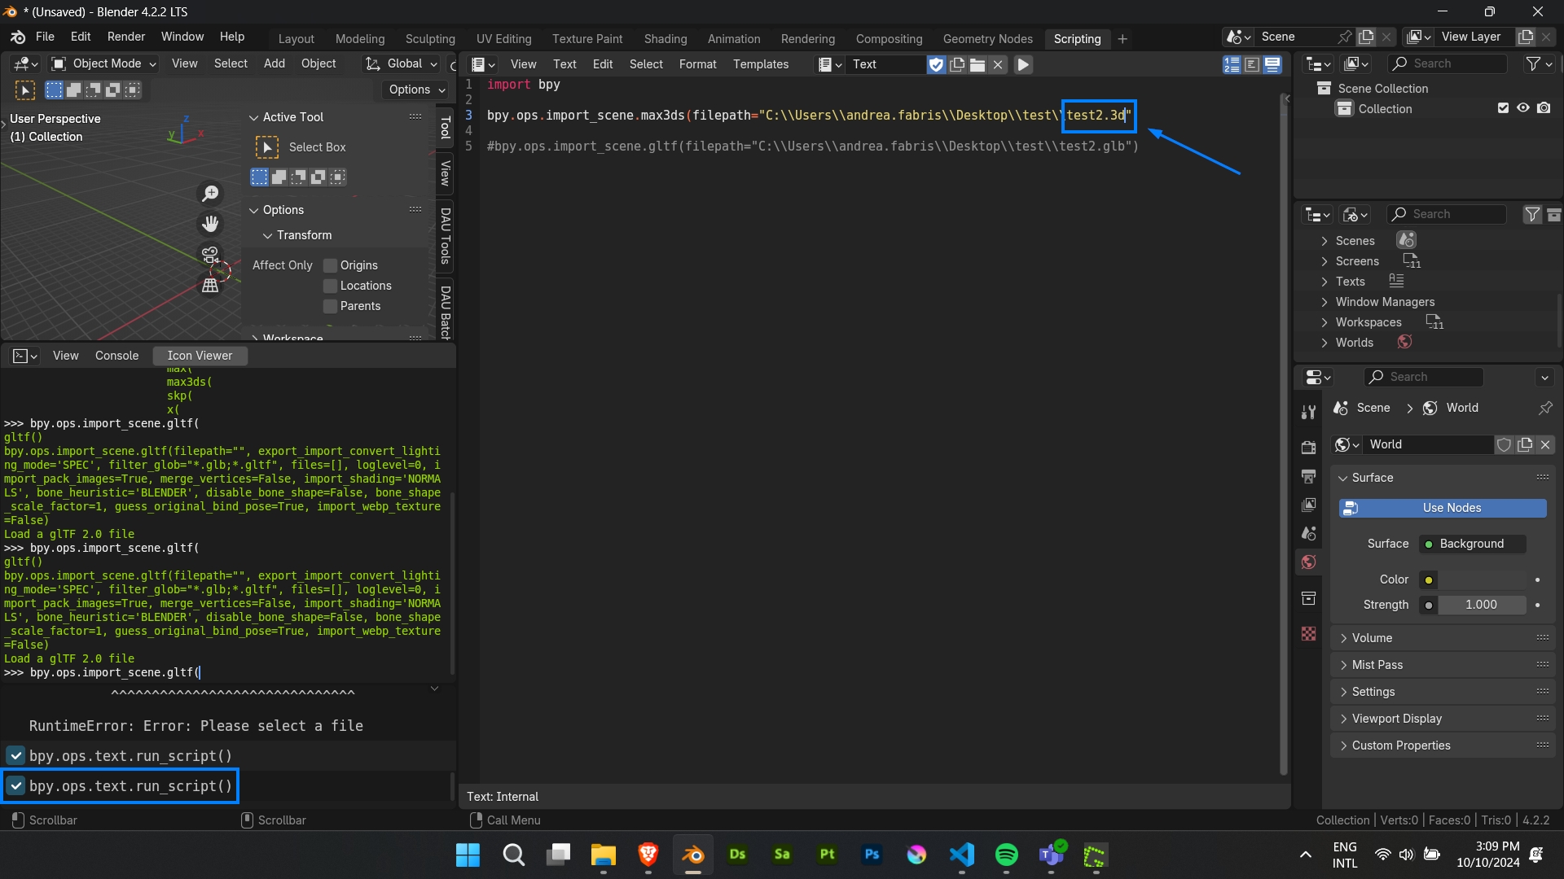Toggle Origins checkbox in Affect Only

point(330,265)
